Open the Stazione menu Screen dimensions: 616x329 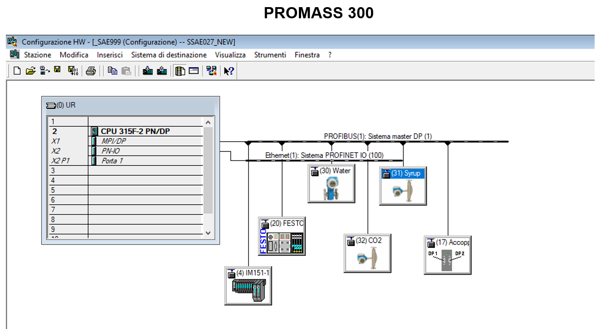click(x=37, y=55)
